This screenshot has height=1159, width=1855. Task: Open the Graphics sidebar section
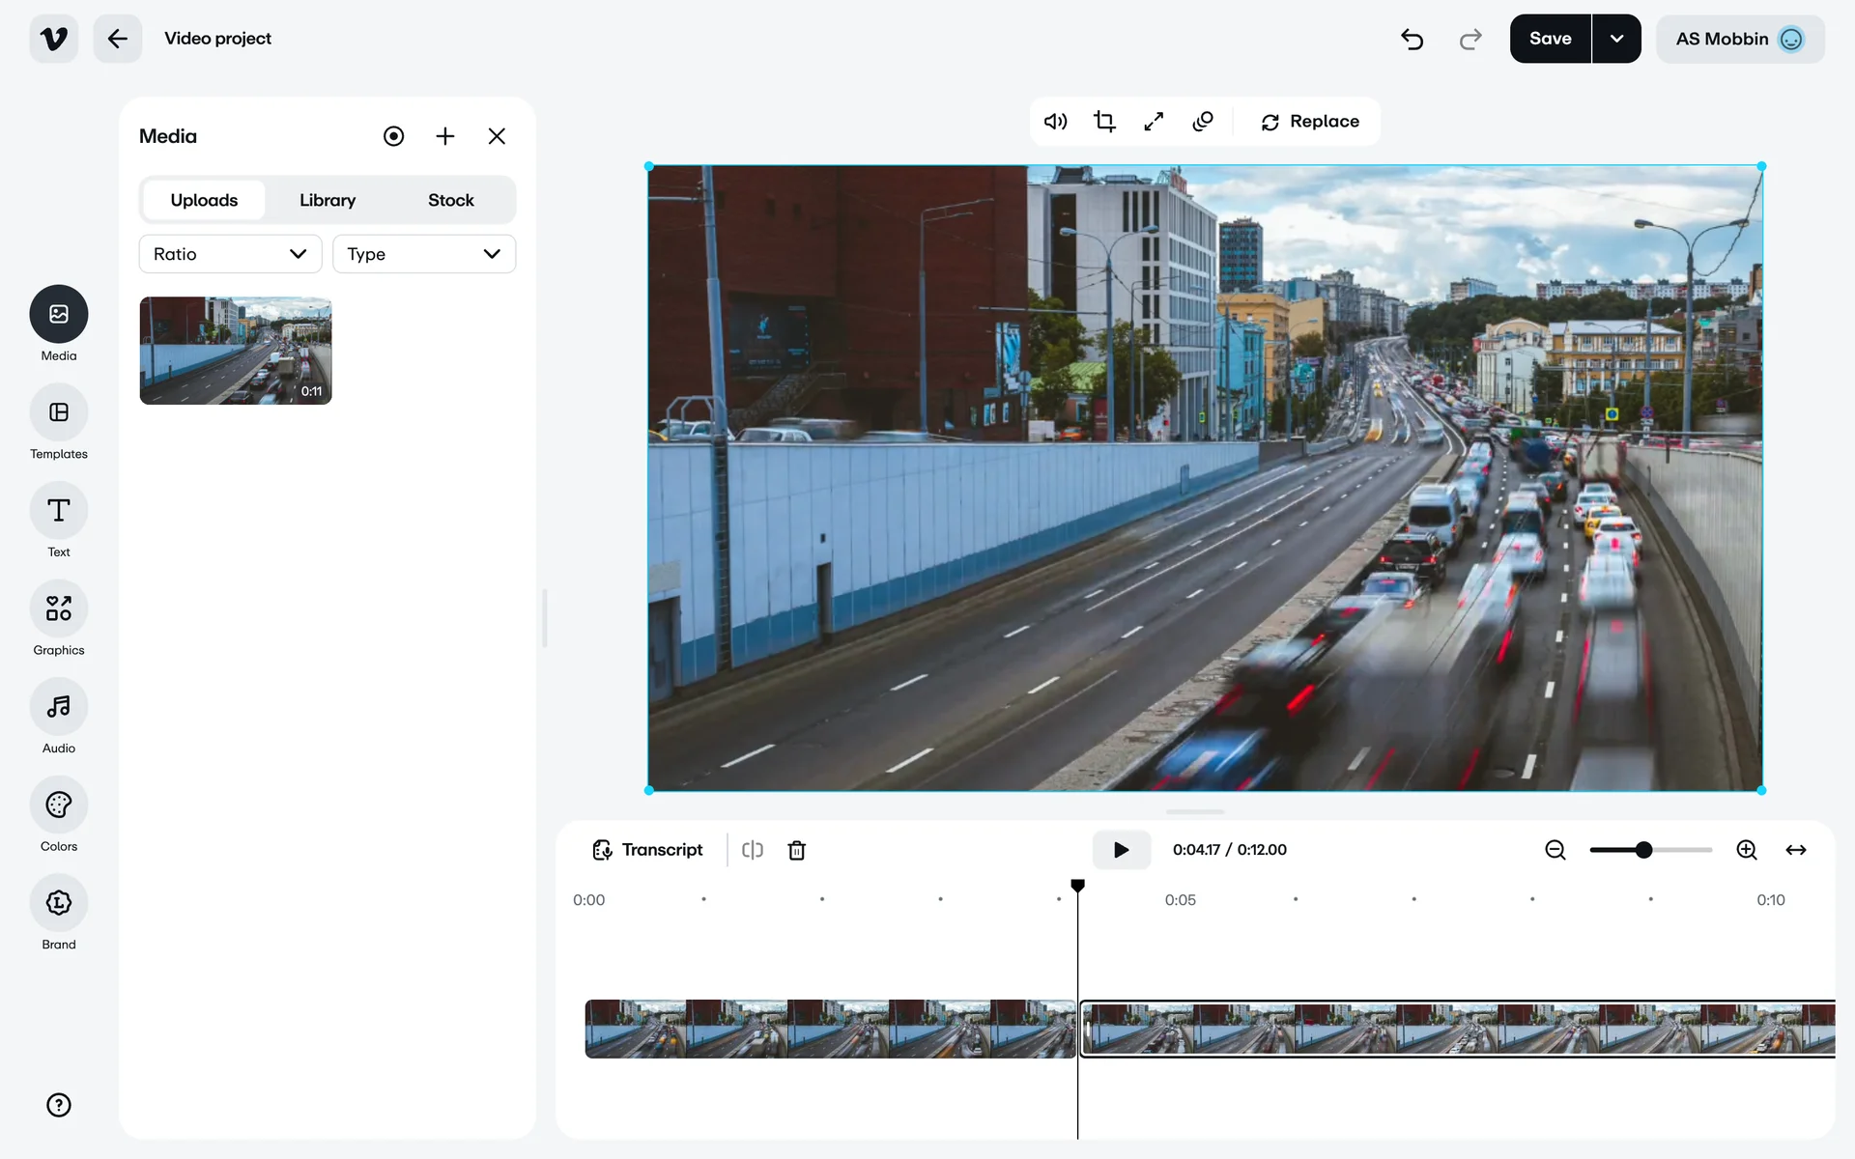coord(59,608)
